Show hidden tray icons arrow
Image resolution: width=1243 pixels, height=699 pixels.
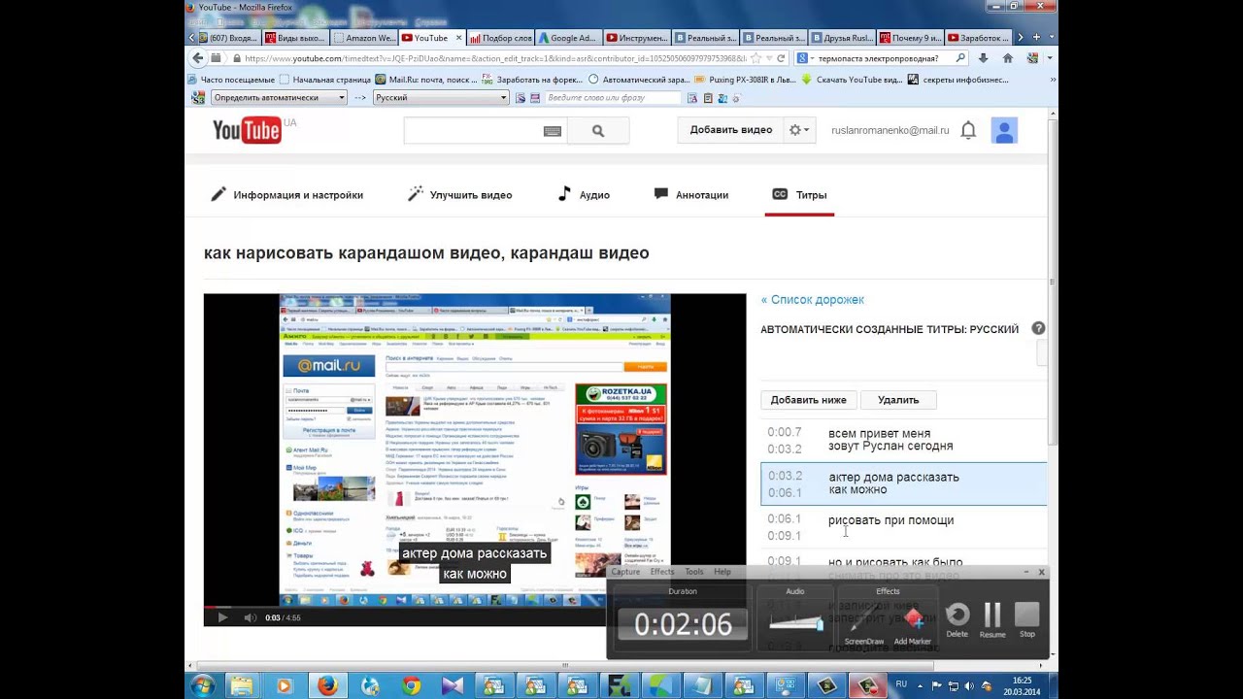click(921, 686)
